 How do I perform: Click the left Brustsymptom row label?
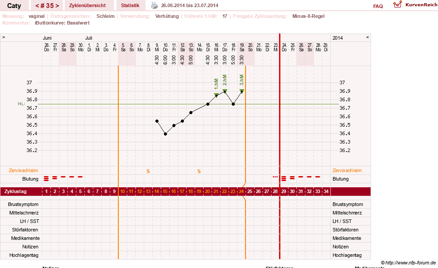pos(23,204)
